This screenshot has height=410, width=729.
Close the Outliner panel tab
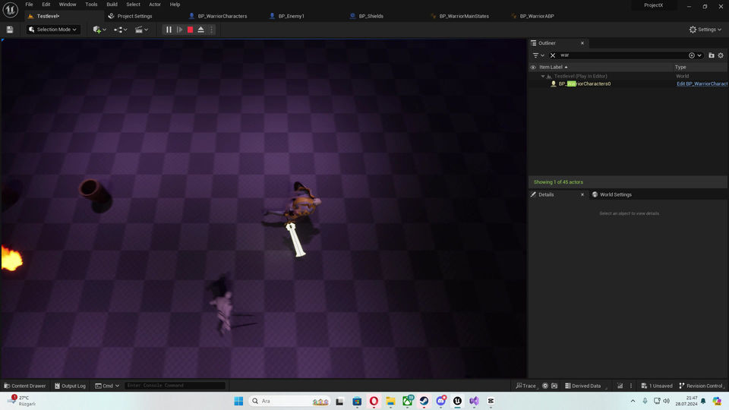click(x=582, y=43)
